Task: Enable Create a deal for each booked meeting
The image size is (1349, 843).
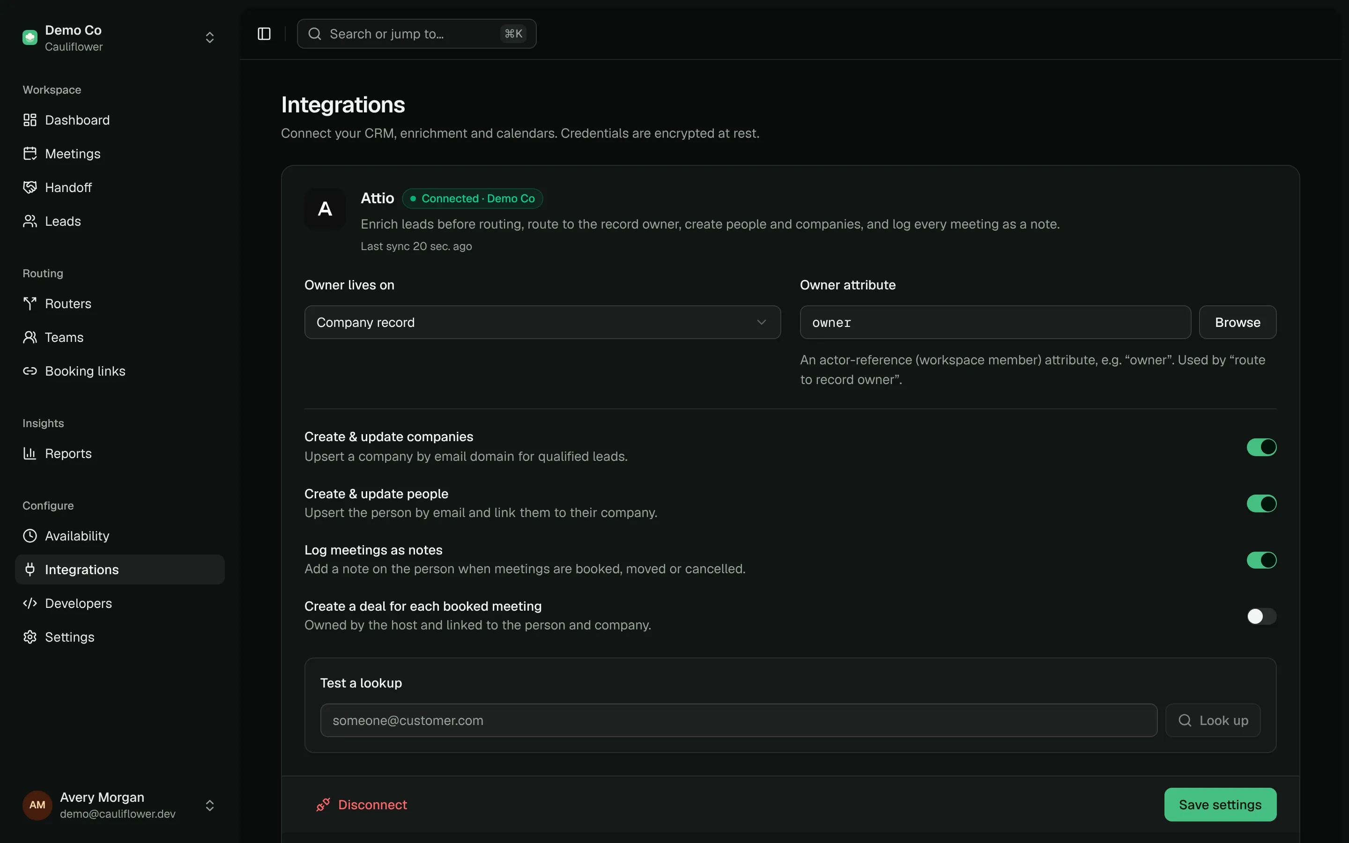Action: (x=1261, y=616)
